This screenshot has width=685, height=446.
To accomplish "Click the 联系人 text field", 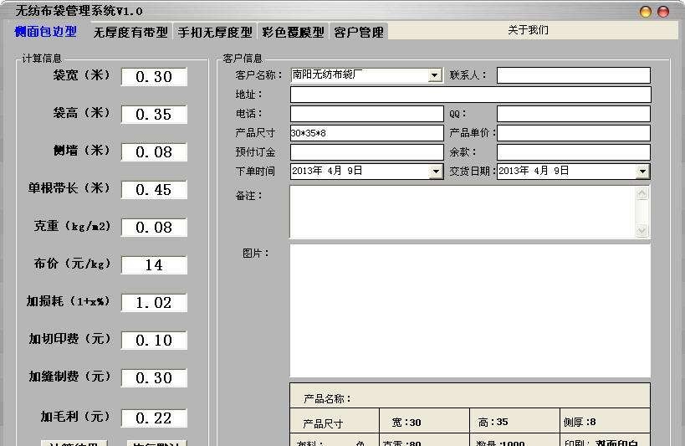I will (573, 75).
